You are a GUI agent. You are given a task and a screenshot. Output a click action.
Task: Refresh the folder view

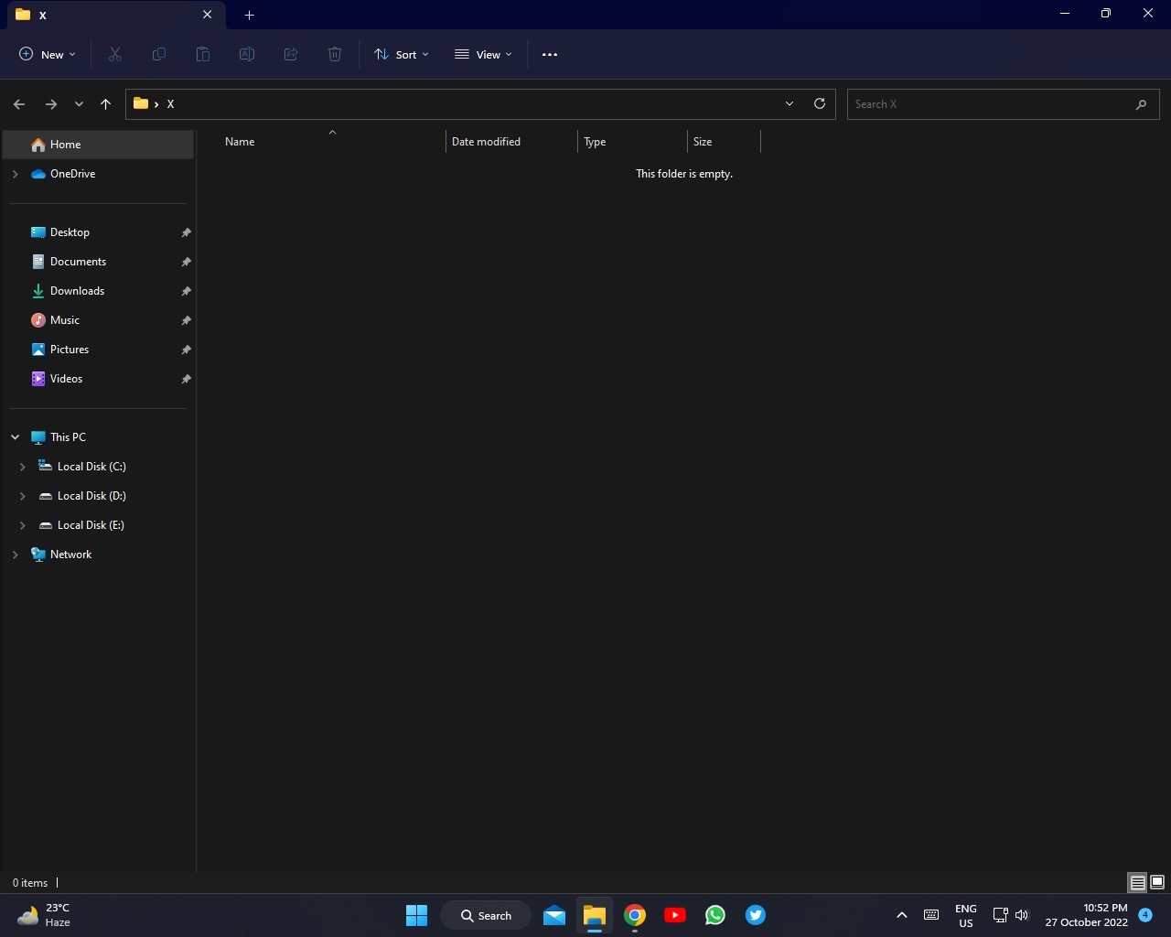pyautogui.click(x=820, y=103)
